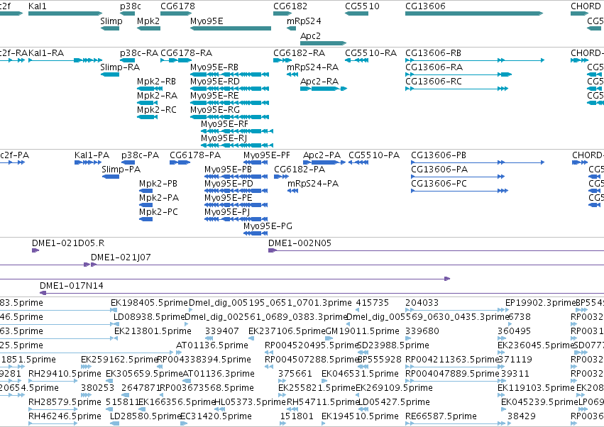Select the Mpk2 gene label
This screenshot has width=604, height=427.
point(148,21)
